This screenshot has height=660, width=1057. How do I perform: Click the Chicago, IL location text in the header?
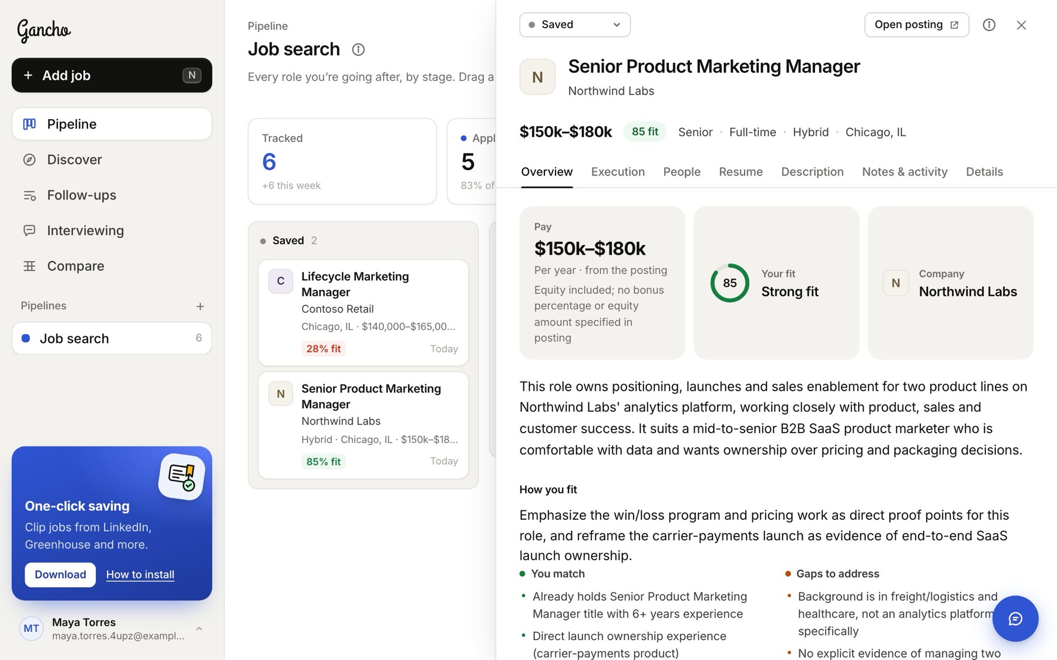876,132
